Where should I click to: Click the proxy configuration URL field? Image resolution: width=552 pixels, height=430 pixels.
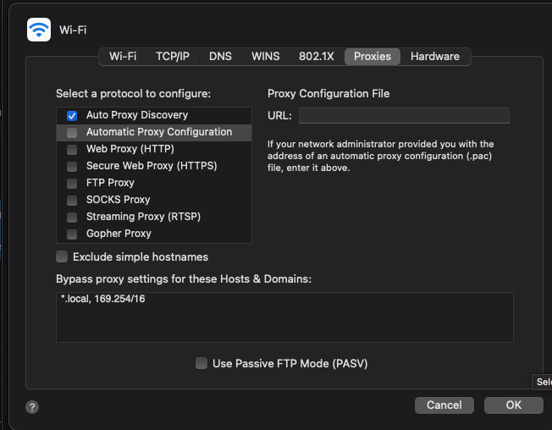pyautogui.click(x=404, y=116)
